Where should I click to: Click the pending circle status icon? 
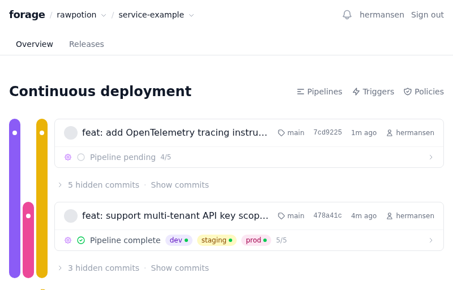(x=81, y=157)
